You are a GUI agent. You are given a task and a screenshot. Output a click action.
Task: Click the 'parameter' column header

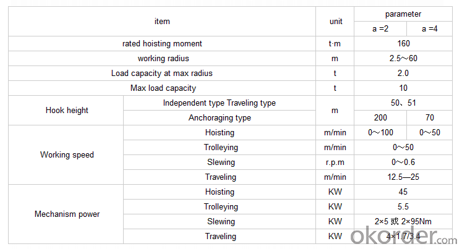coord(403,14)
